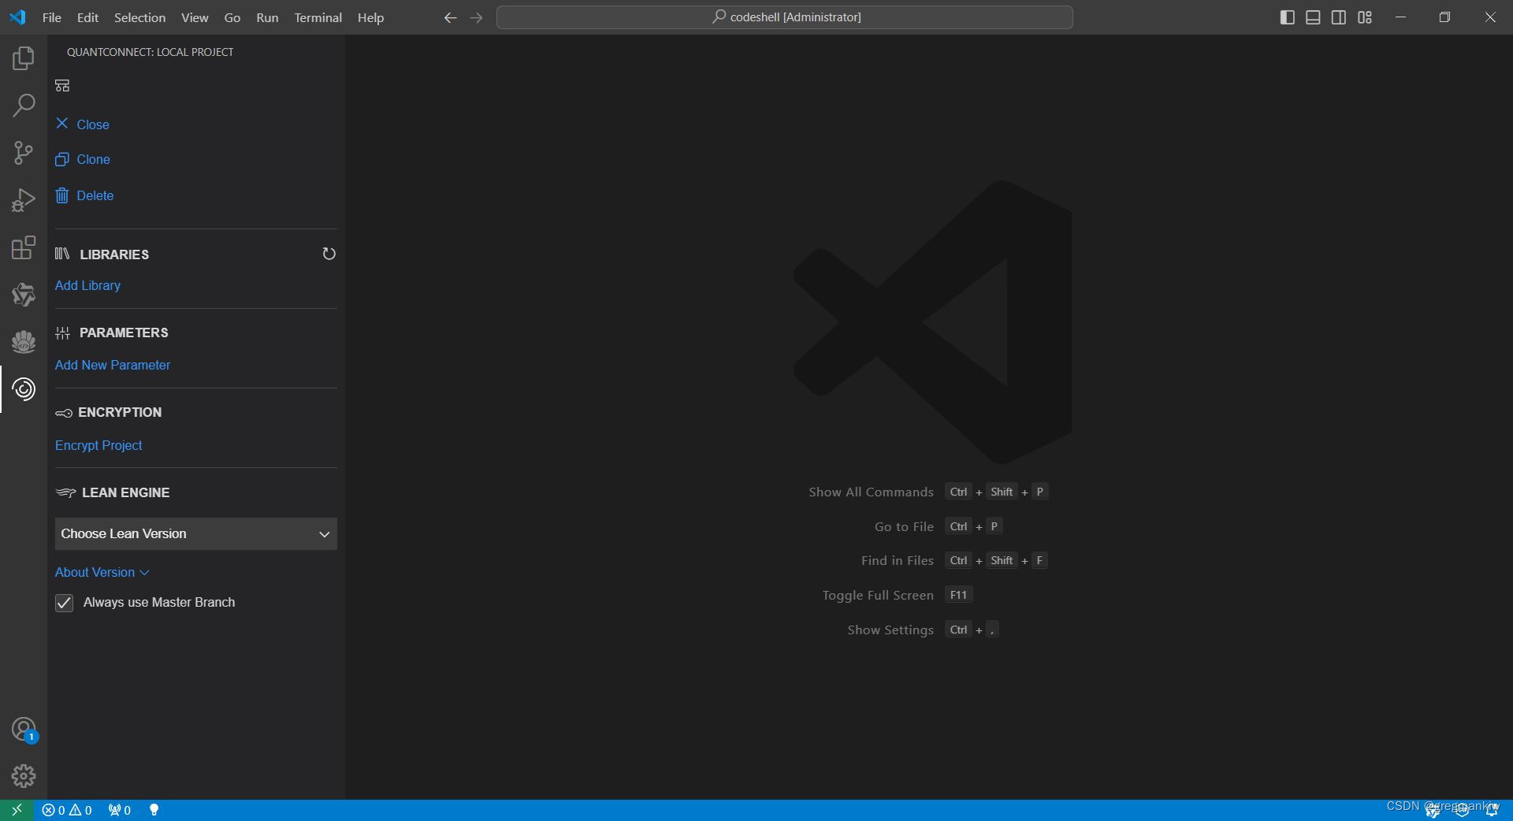Toggle the Primary Side Bar layout

pos(1287,17)
